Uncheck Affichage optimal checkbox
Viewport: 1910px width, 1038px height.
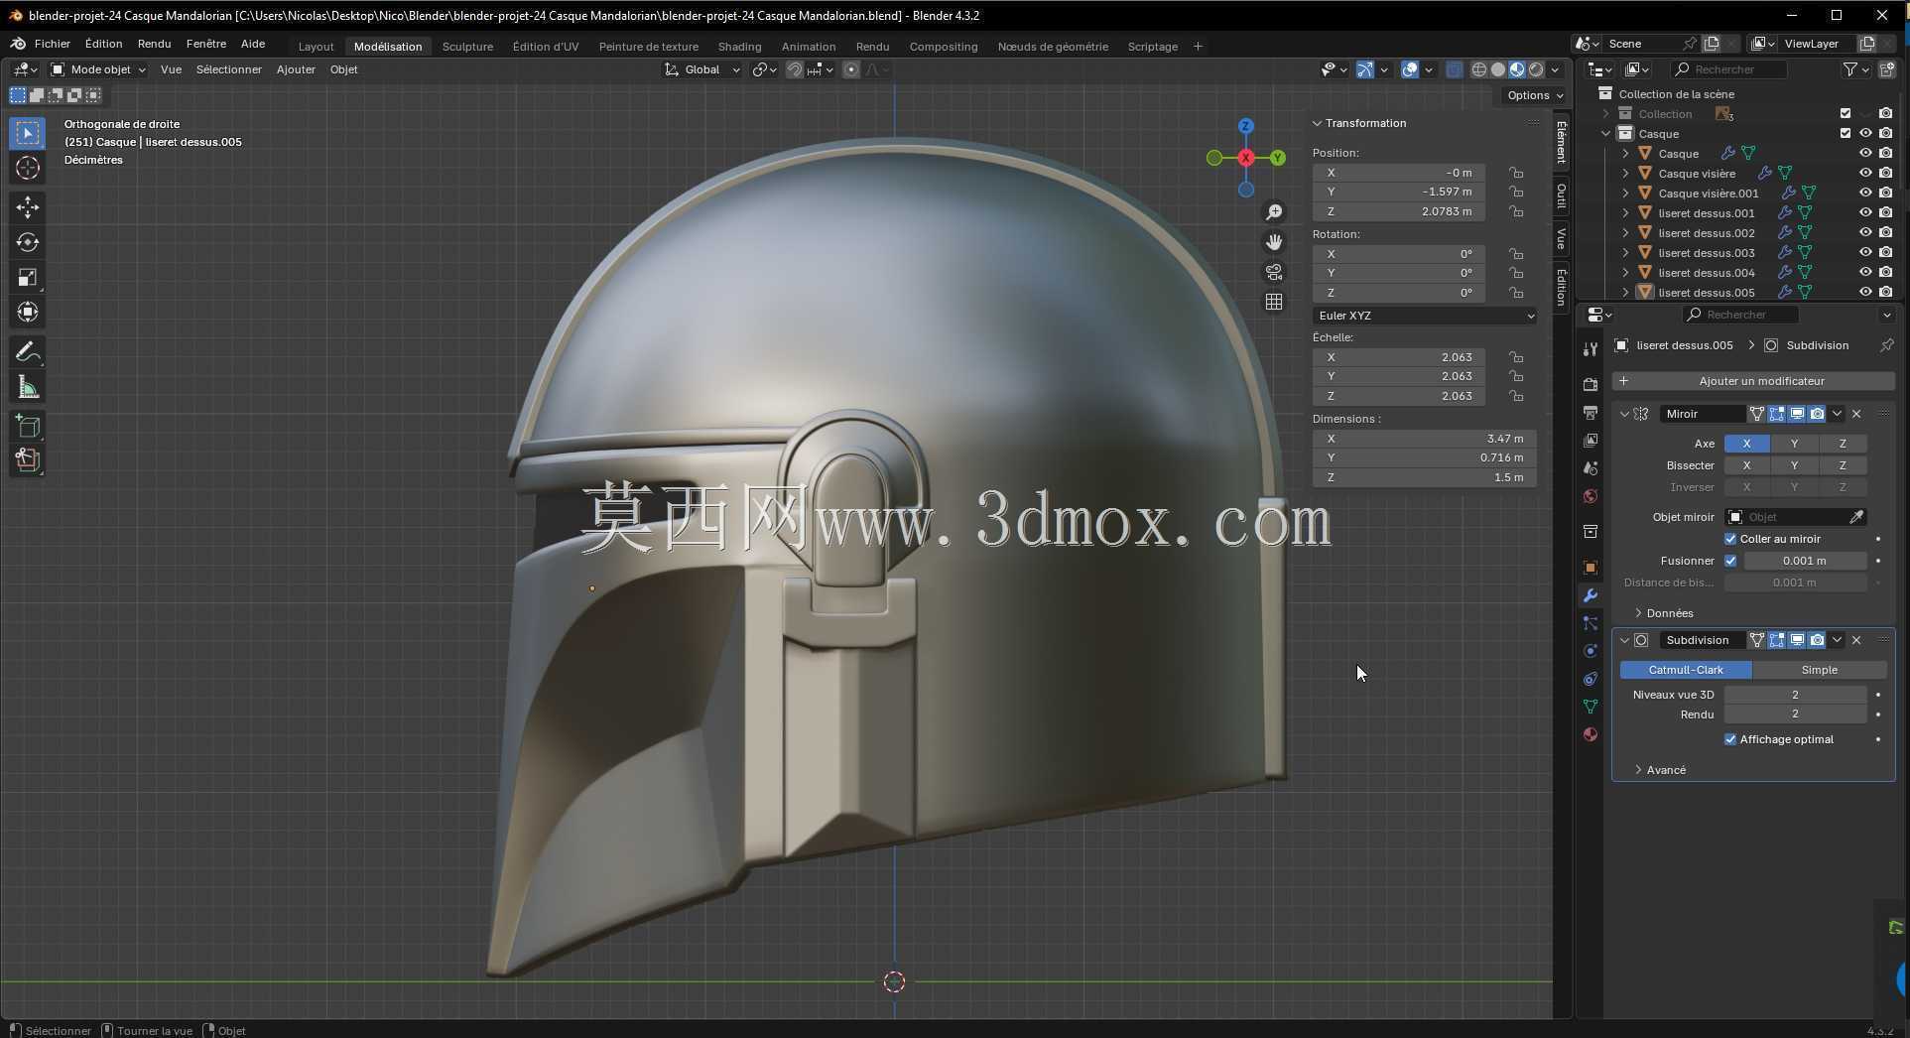click(x=1730, y=739)
